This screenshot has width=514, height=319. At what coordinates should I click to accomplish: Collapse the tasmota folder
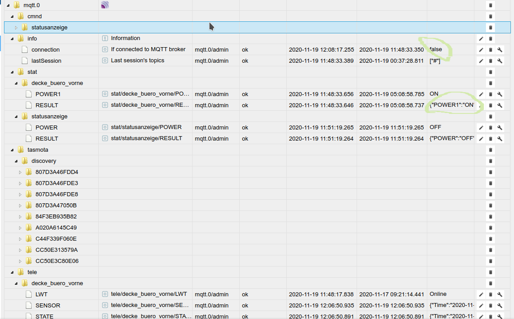point(12,150)
